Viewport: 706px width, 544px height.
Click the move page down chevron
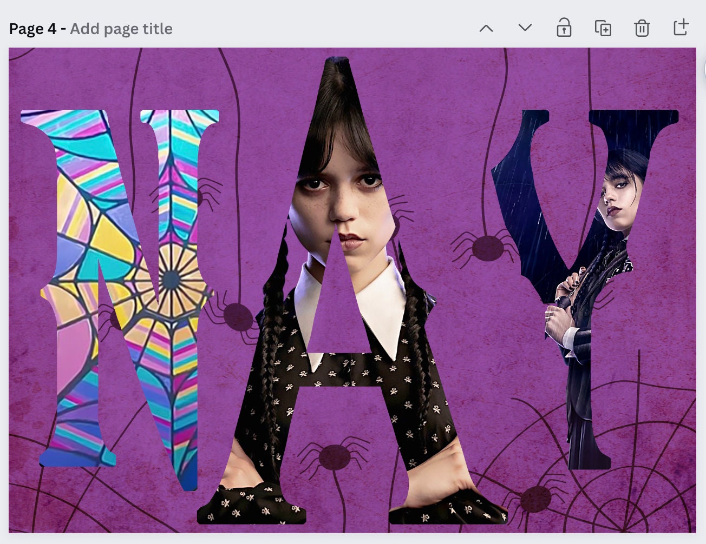pos(525,28)
